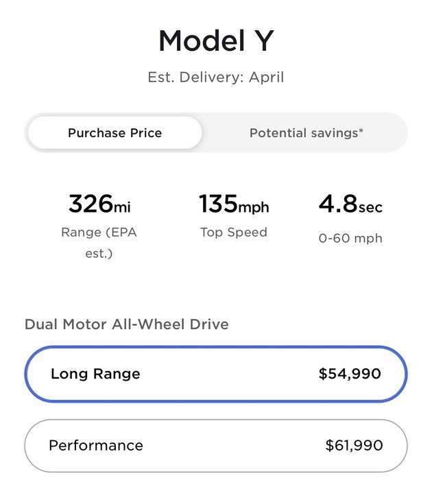
Task: Select the 4.8 acceleration figure
Action: click(x=338, y=204)
